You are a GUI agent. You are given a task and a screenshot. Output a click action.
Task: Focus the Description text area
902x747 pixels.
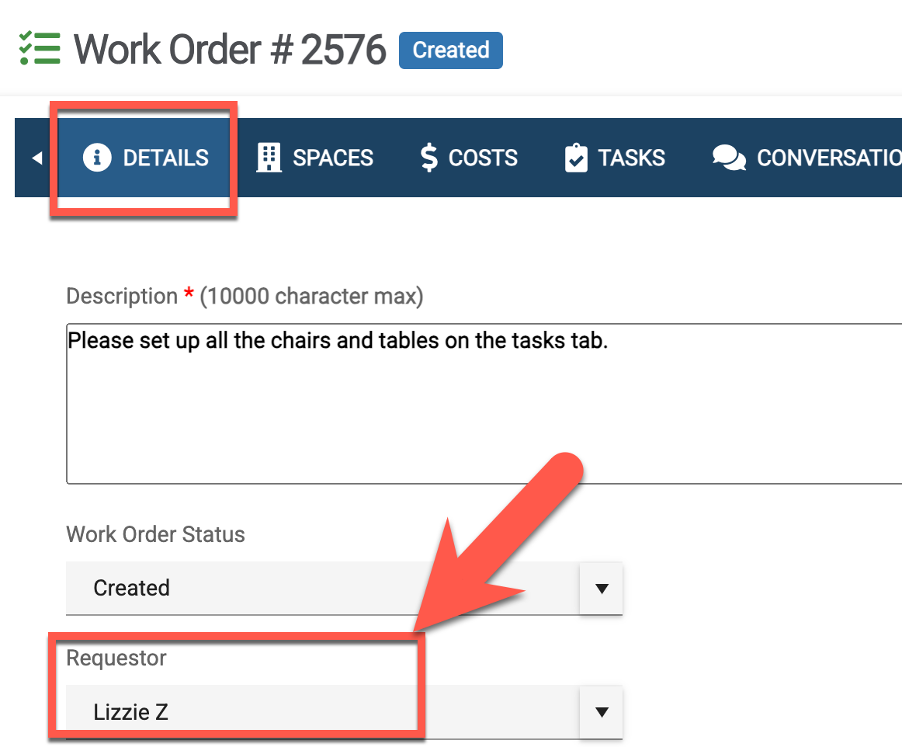[x=481, y=404]
